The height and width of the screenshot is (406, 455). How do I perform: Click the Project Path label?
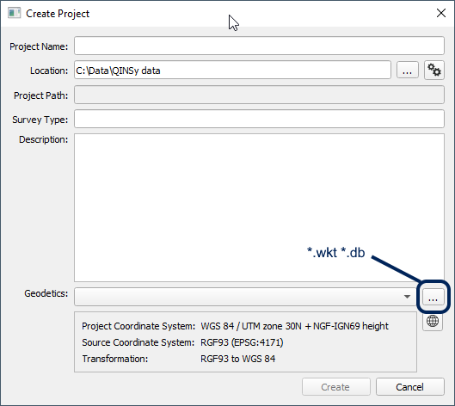click(x=41, y=95)
